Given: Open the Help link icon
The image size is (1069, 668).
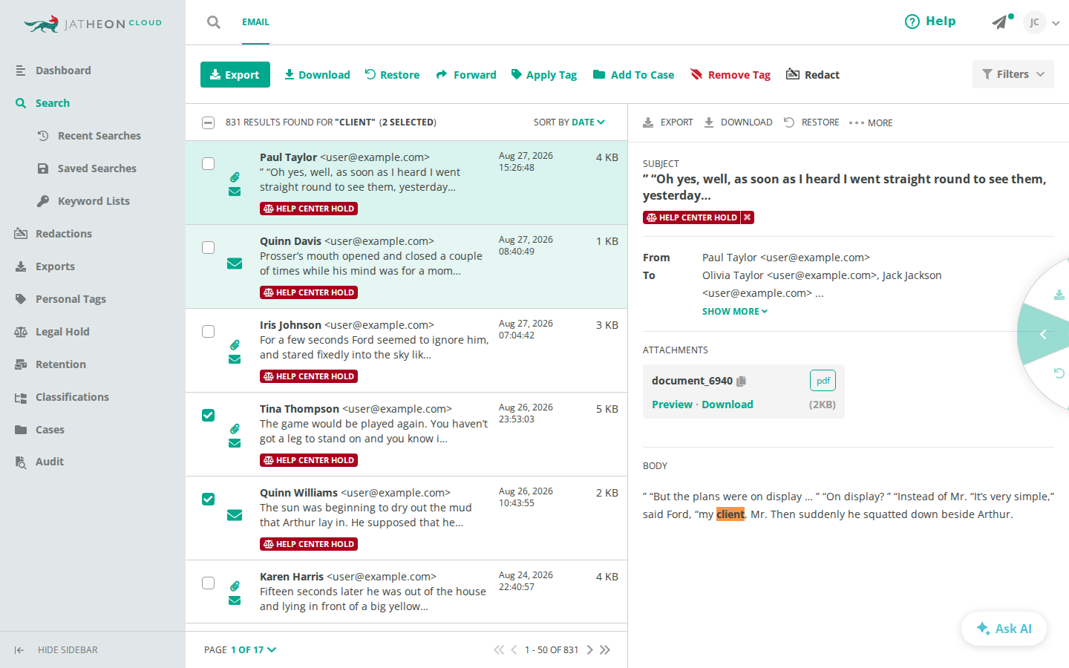Looking at the screenshot, I should [912, 22].
